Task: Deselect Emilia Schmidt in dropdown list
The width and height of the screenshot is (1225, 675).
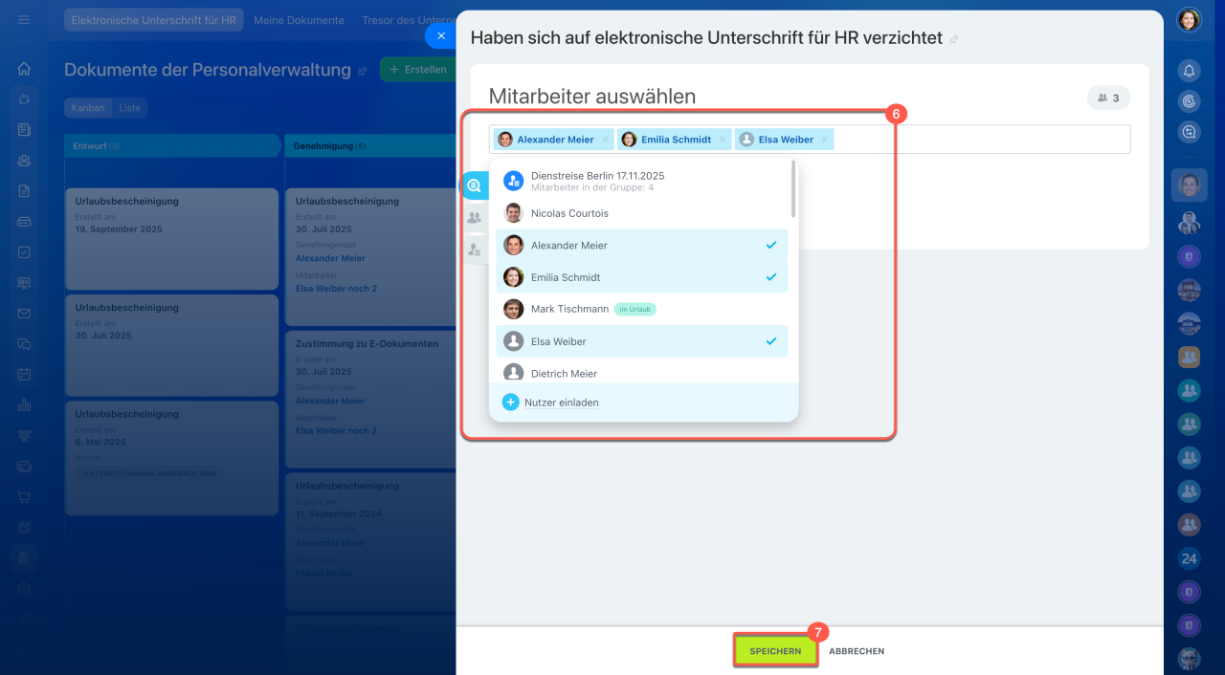Action: (641, 277)
